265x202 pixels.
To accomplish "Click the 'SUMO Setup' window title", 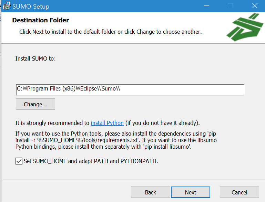I will pos(31,7).
